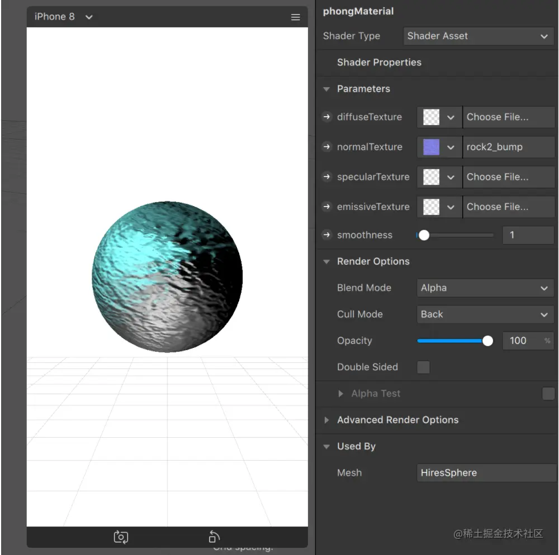Click the emissiveTexture empty swatch
This screenshot has height=555, width=559.
pyautogui.click(x=431, y=207)
